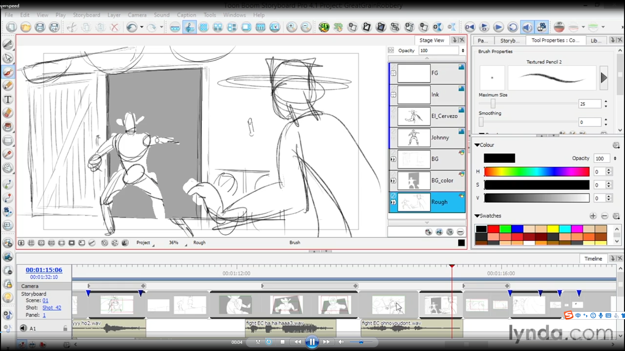Open the Storyboard menu
The image size is (625, 351).
pos(86,15)
